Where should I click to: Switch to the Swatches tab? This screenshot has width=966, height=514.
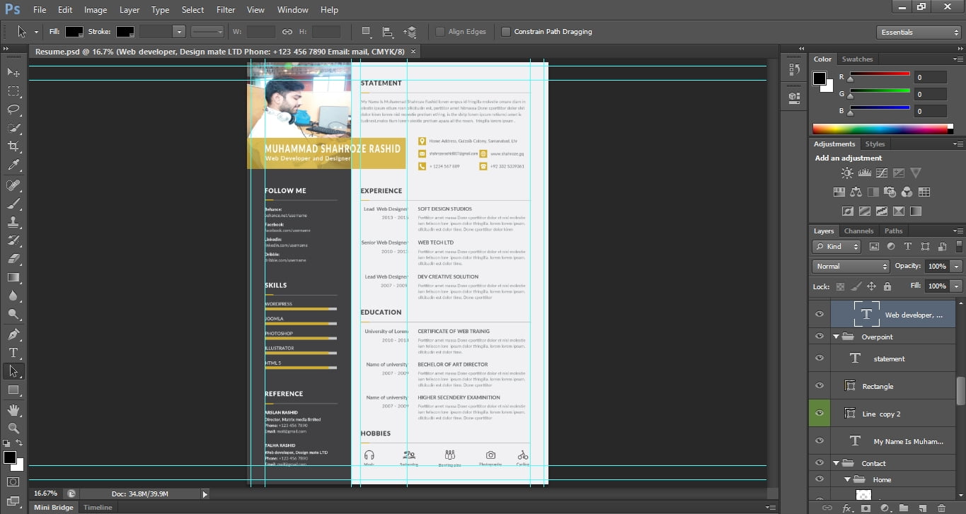[857, 59]
